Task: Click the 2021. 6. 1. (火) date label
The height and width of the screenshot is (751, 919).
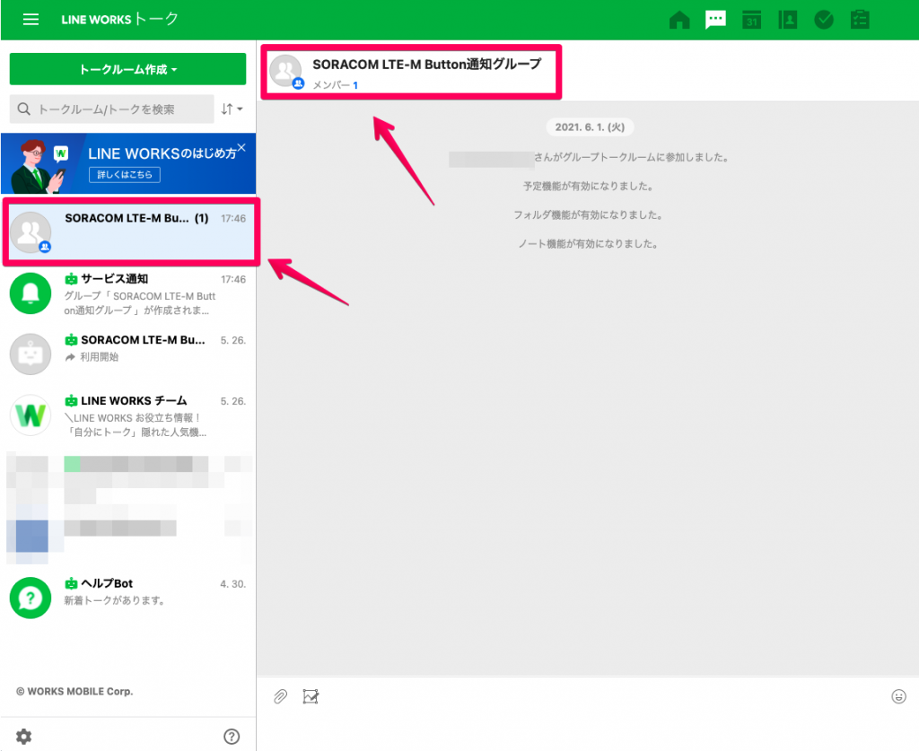Action: [x=590, y=127]
